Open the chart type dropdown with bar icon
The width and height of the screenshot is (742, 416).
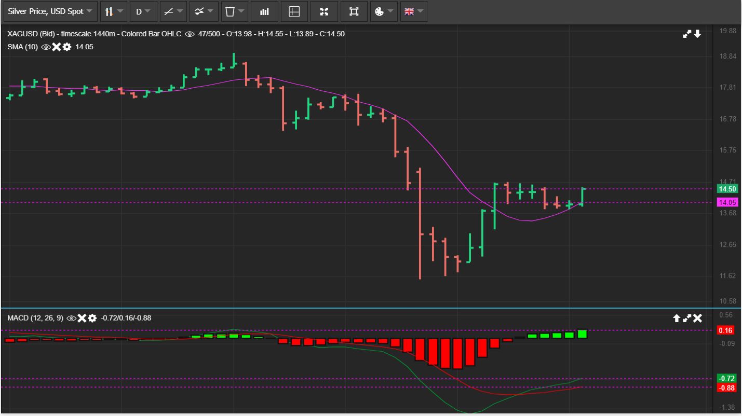(x=113, y=11)
